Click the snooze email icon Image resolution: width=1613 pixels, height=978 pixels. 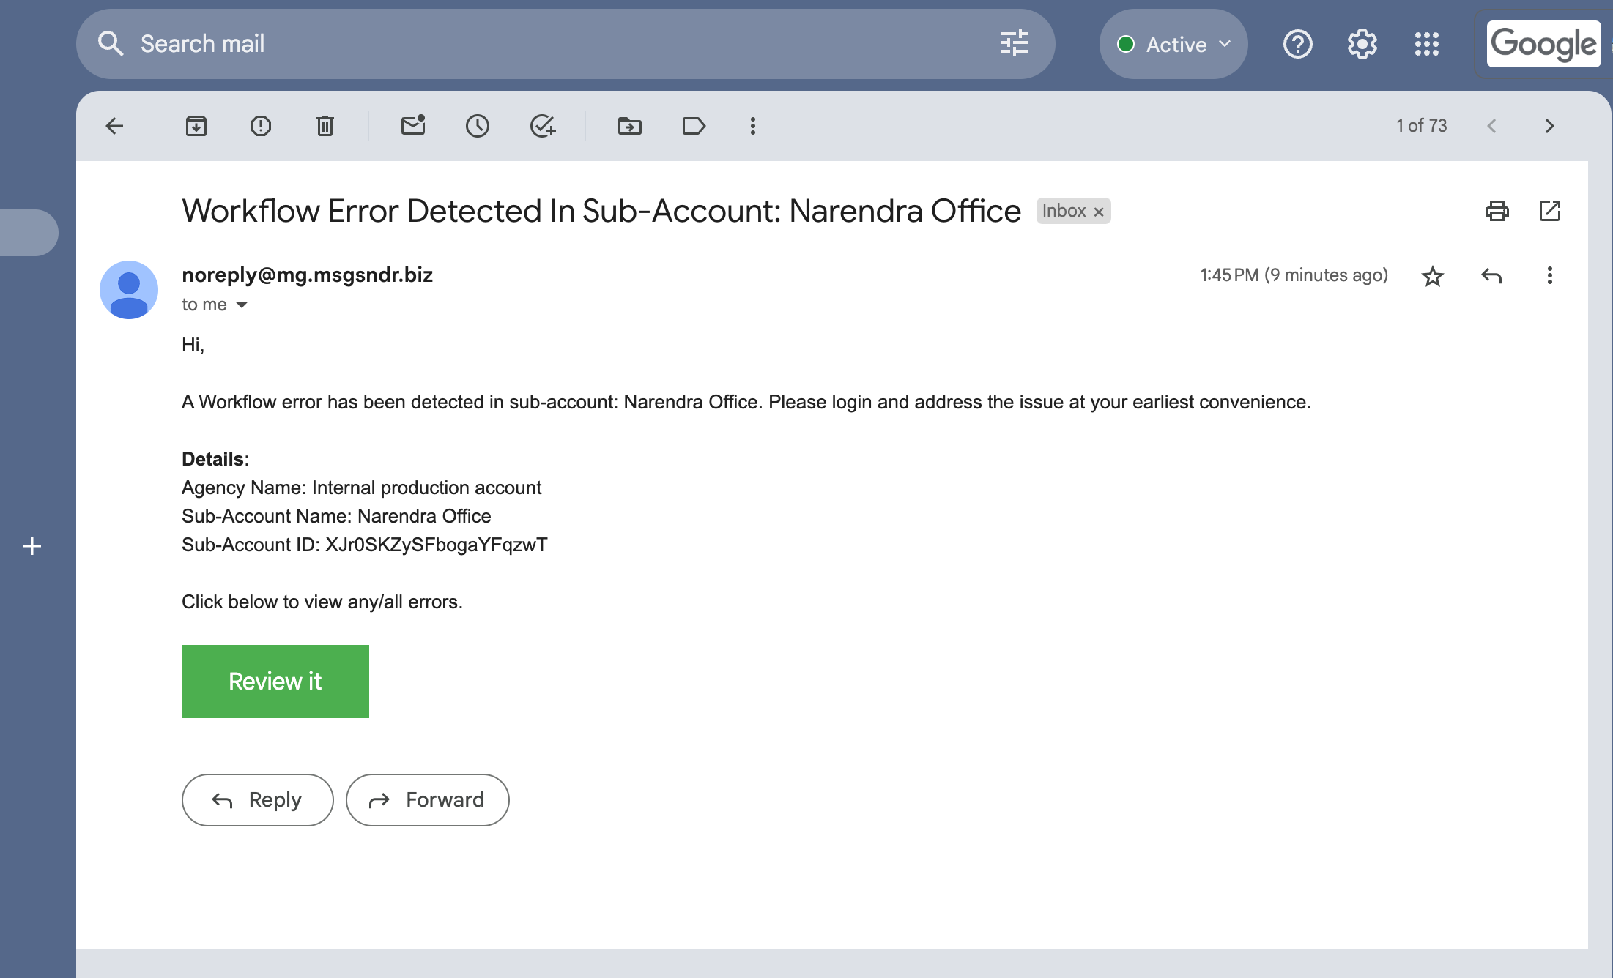pos(477,126)
